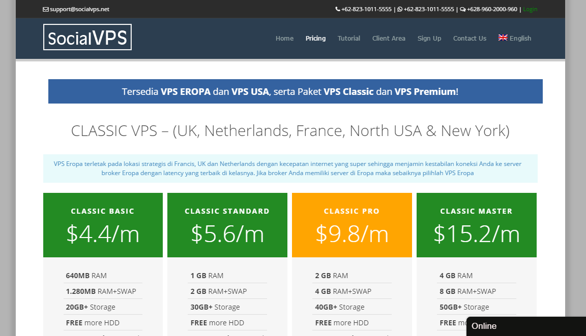
Task: Click the Contact Us menu item
Action: coord(470,38)
